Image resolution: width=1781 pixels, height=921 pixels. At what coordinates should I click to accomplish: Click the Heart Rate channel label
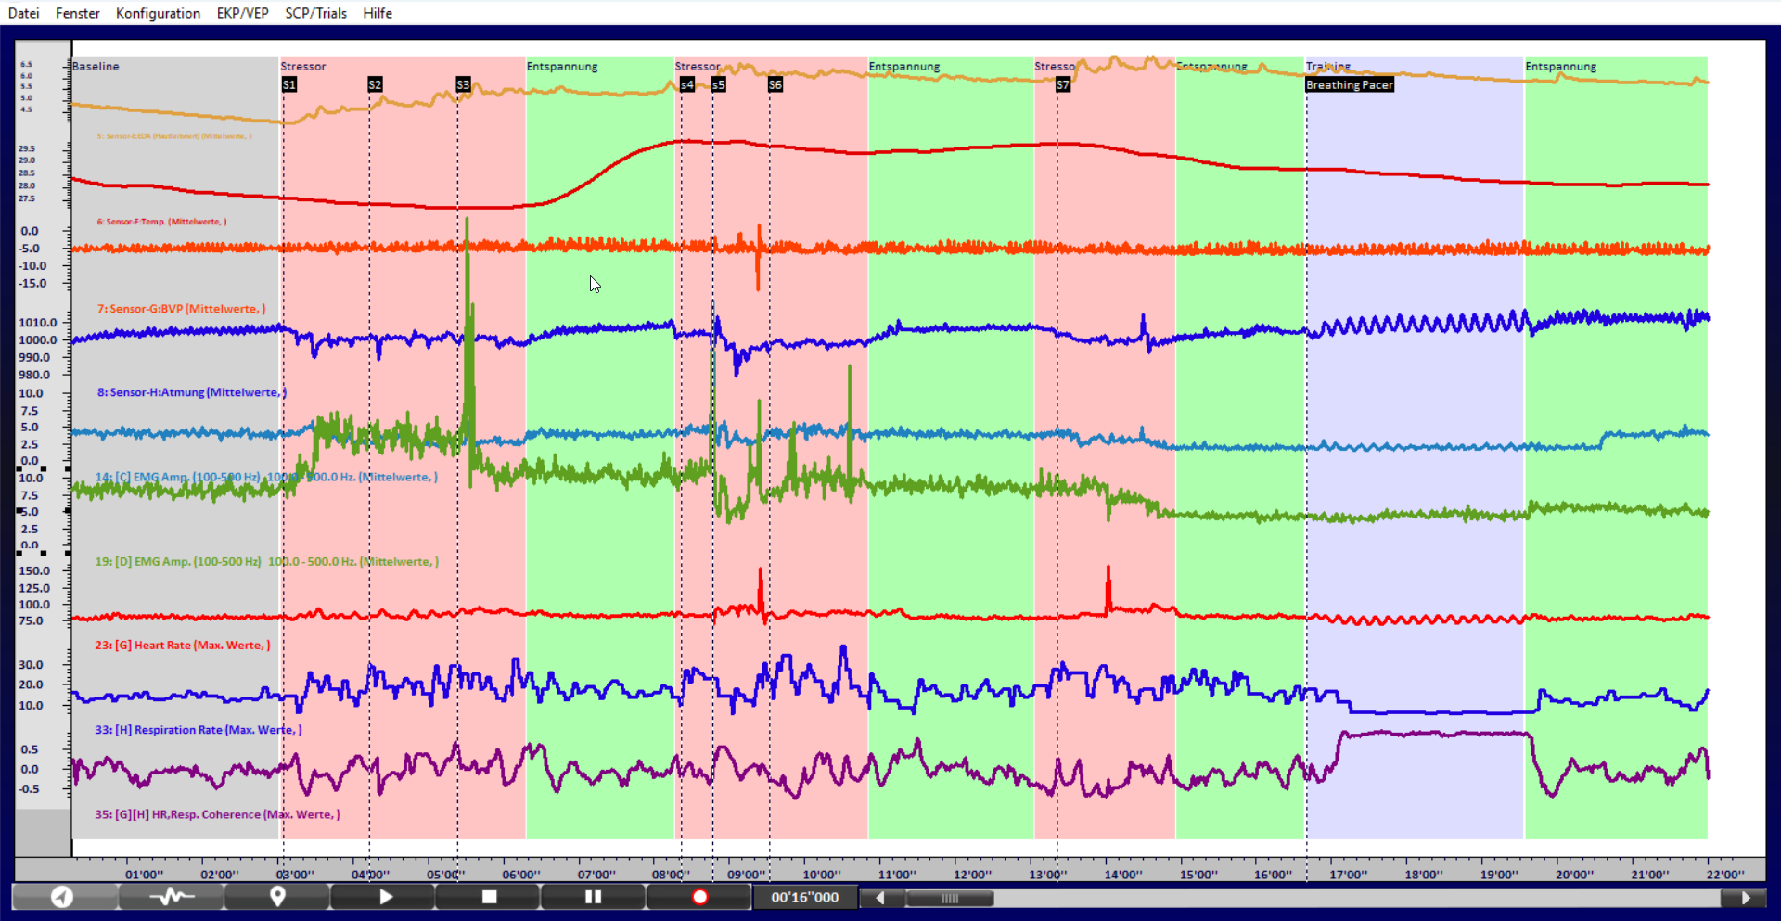tap(183, 646)
